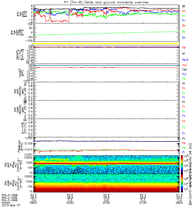Click the Npot density legend label
Image resolution: width=196 pixels, height=210 pixels.
tap(185, 60)
